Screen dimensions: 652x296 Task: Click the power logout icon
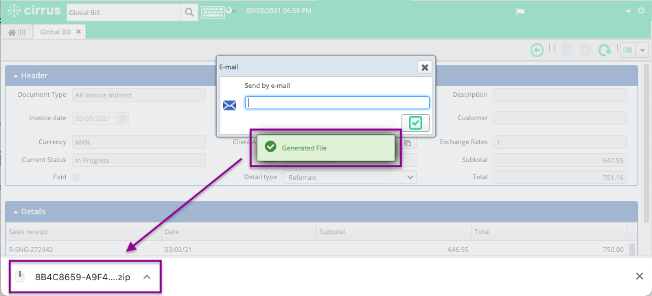pos(641,11)
